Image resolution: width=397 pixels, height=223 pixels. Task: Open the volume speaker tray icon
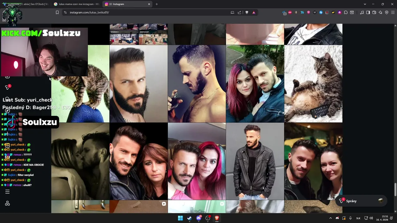click(371, 218)
